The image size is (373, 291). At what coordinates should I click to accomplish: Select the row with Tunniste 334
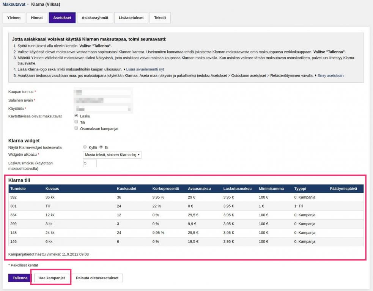point(186,215)
